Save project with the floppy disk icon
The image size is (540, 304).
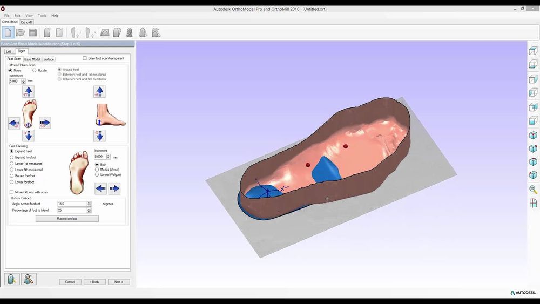pos(33,33)
